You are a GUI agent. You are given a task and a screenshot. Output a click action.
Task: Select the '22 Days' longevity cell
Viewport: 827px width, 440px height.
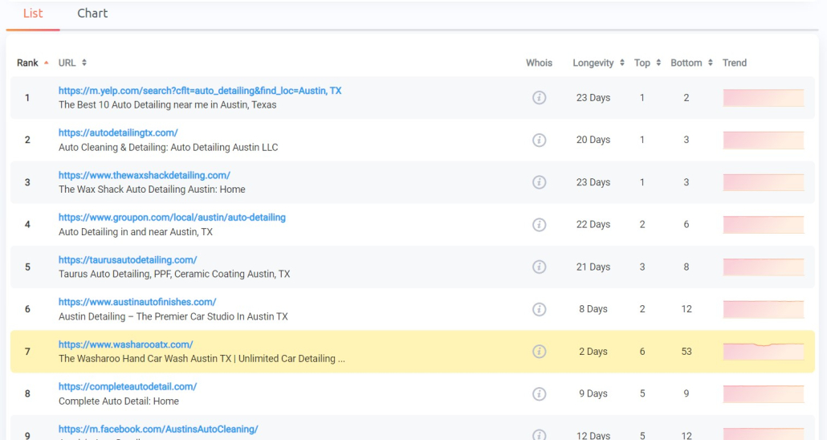coord(593,225)
